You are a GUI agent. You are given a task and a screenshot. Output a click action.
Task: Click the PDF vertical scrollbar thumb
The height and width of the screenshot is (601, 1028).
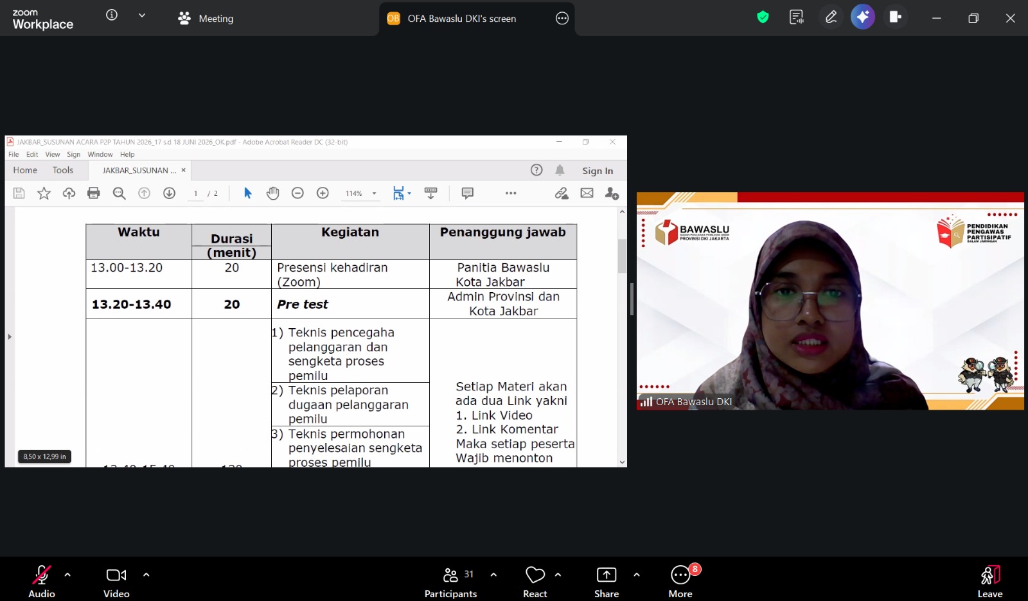coord(622,256)
